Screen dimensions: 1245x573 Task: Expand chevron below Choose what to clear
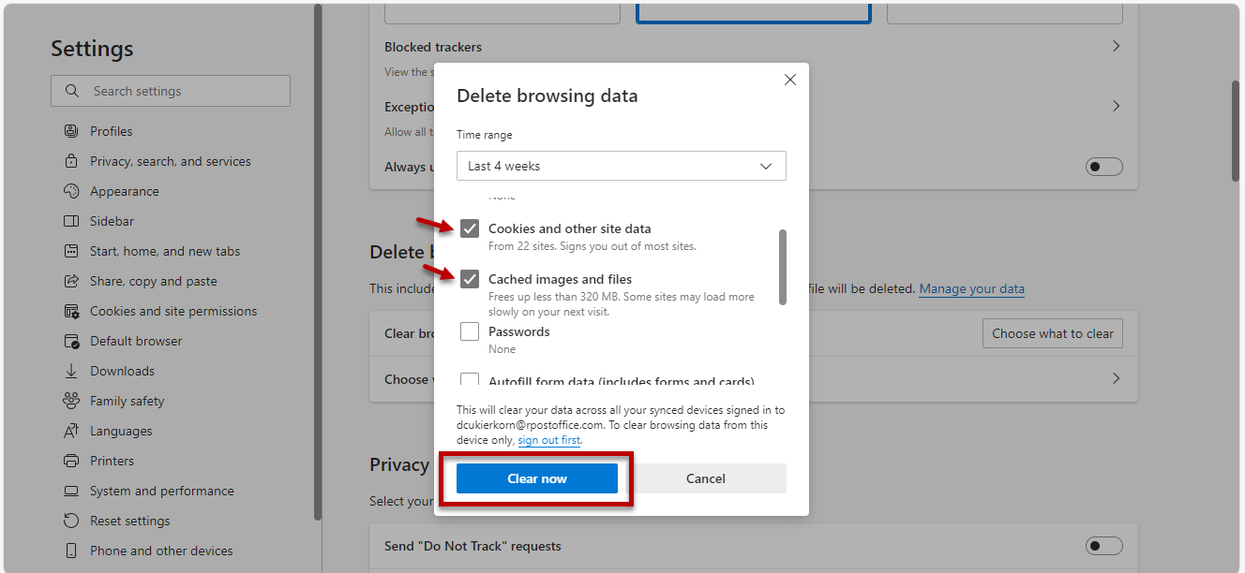[1116, 379]
